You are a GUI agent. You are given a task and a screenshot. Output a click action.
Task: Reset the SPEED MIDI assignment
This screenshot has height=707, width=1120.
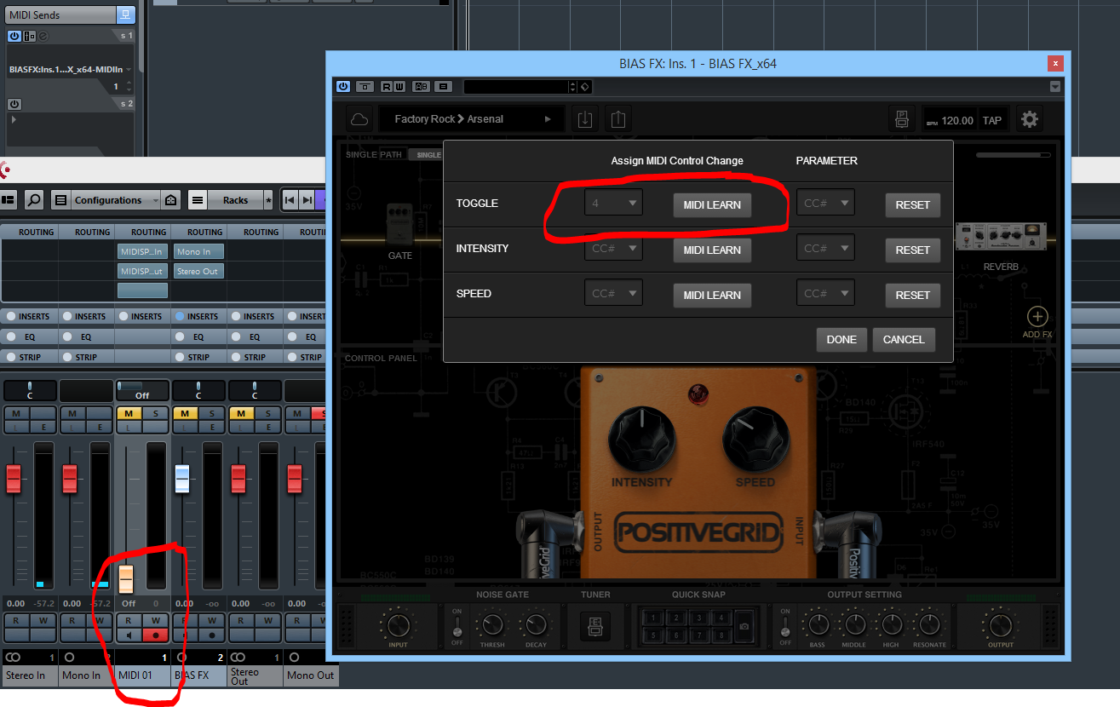tap(912, 295)
